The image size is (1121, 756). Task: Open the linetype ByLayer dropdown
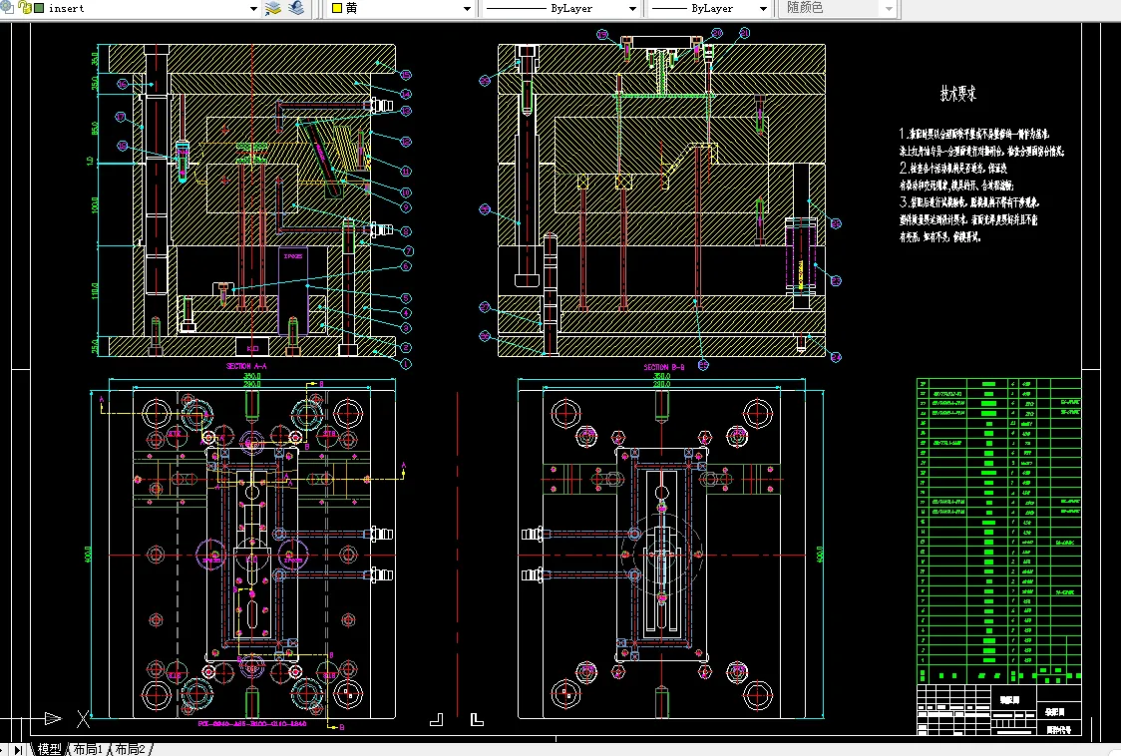(x=631, y=8)
